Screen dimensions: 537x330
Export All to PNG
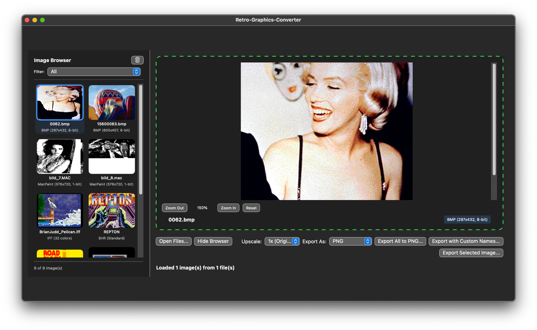click(400, 241)
